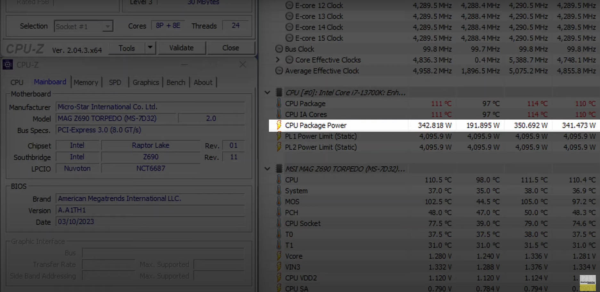Click the 342.818 W package power value

coord(434,125)
